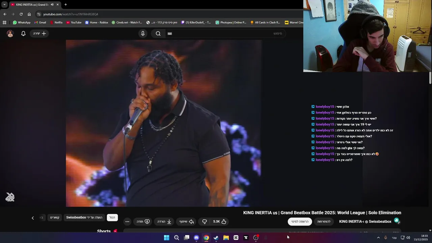432x243 pixels.
Task: Click chat message mentioning gta
Action: pyautogui.click(x=338, y=148)
